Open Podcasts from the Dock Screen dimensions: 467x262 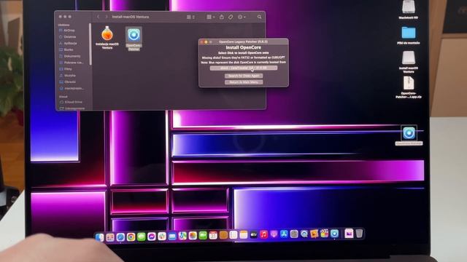click(274, 234)
